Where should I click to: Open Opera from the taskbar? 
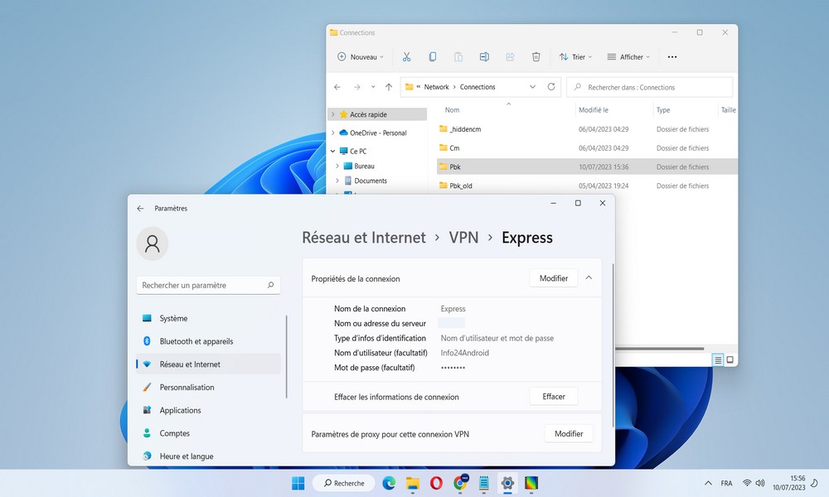[x=436, y=483]
